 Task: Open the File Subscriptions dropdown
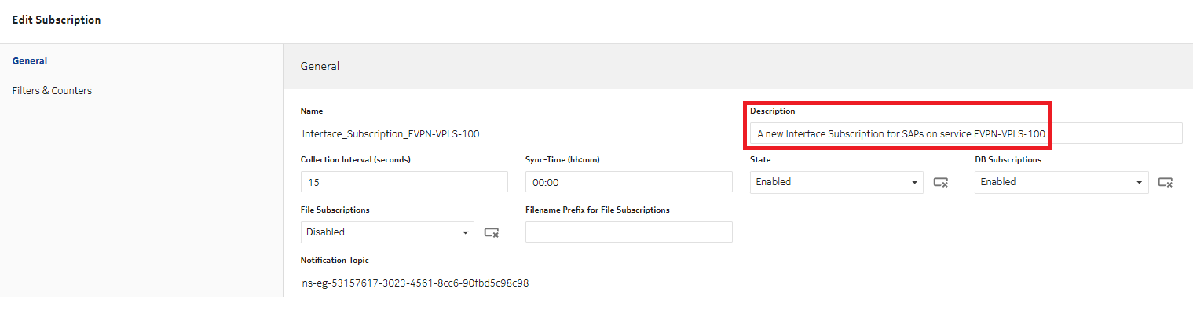pos(387,232)
